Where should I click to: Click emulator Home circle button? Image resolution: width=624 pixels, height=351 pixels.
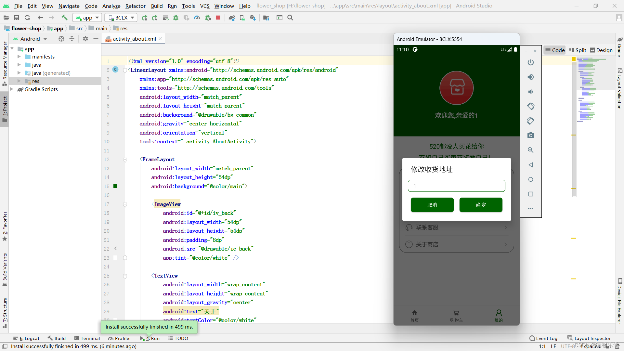[x=531, y=179]
